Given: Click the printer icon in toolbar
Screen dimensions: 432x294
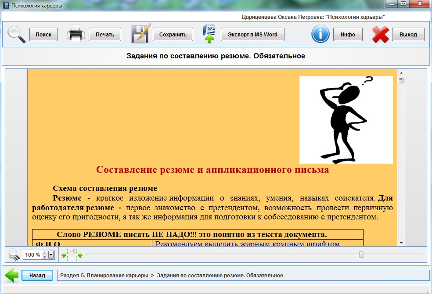Looking at the screenshot, I should [x=76, y=35].
